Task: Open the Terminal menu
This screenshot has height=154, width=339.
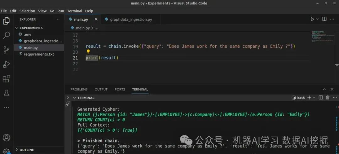Action: pos(75,11)
